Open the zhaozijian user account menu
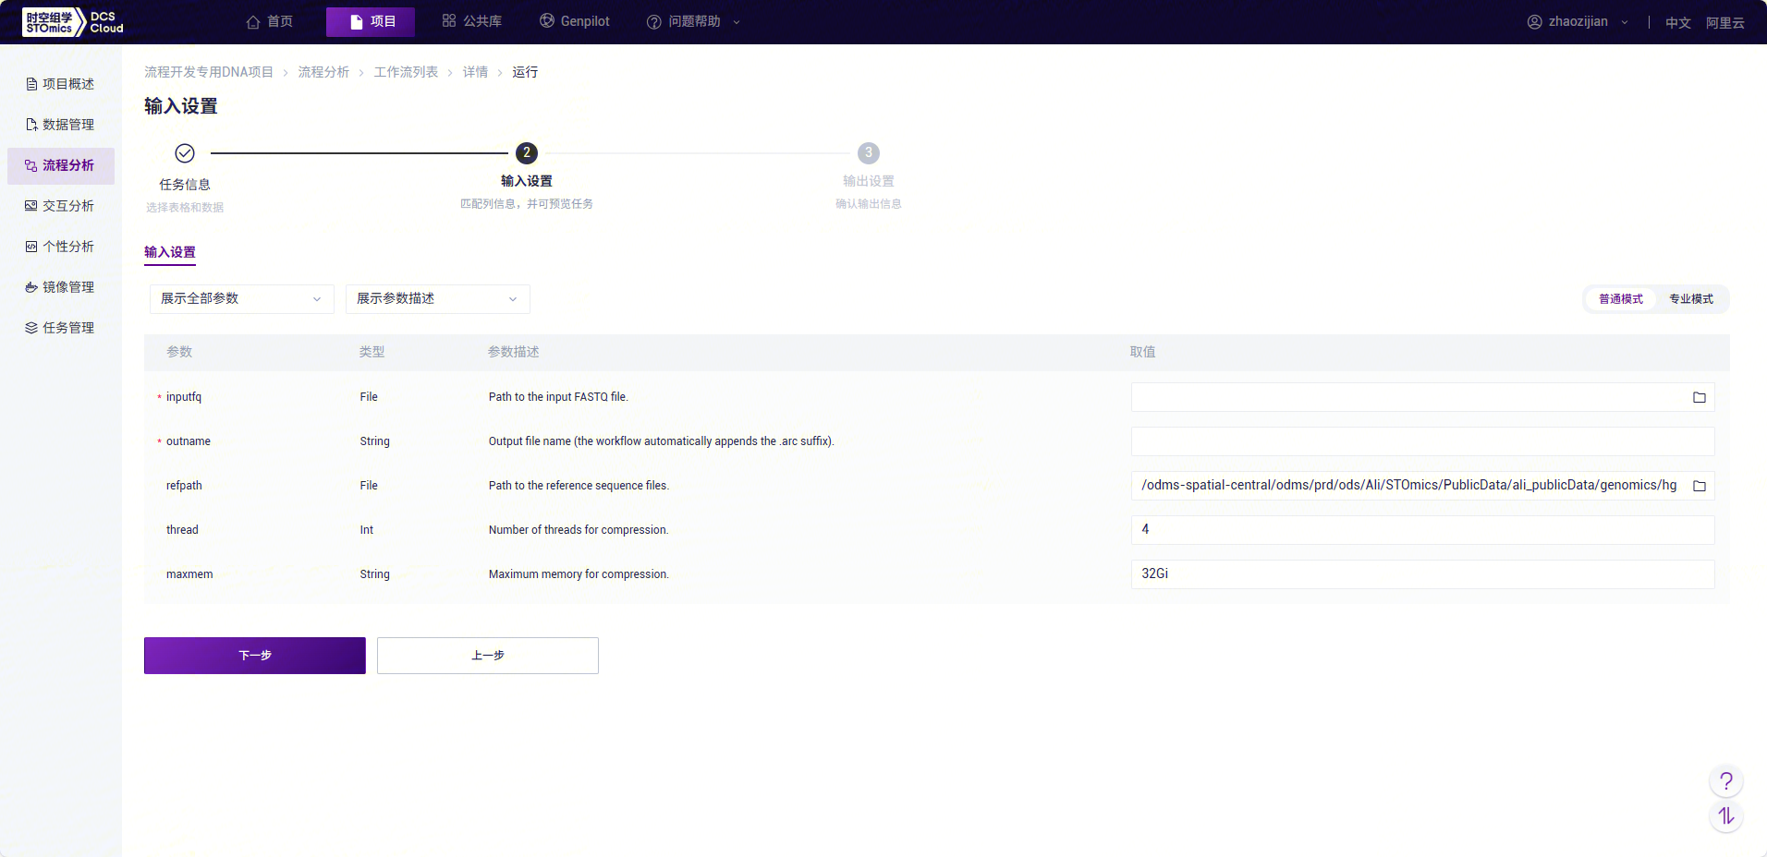The height and width of the screenshot is (857, 1767). pyautogui.click(x=1578, y=21)
